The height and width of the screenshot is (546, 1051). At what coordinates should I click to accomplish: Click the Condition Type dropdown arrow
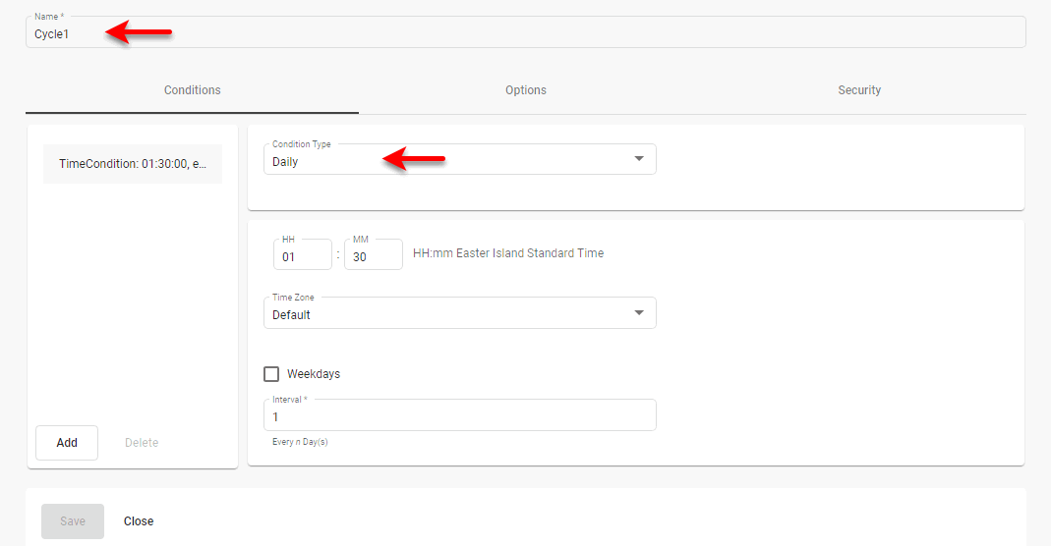coord(639,159)
